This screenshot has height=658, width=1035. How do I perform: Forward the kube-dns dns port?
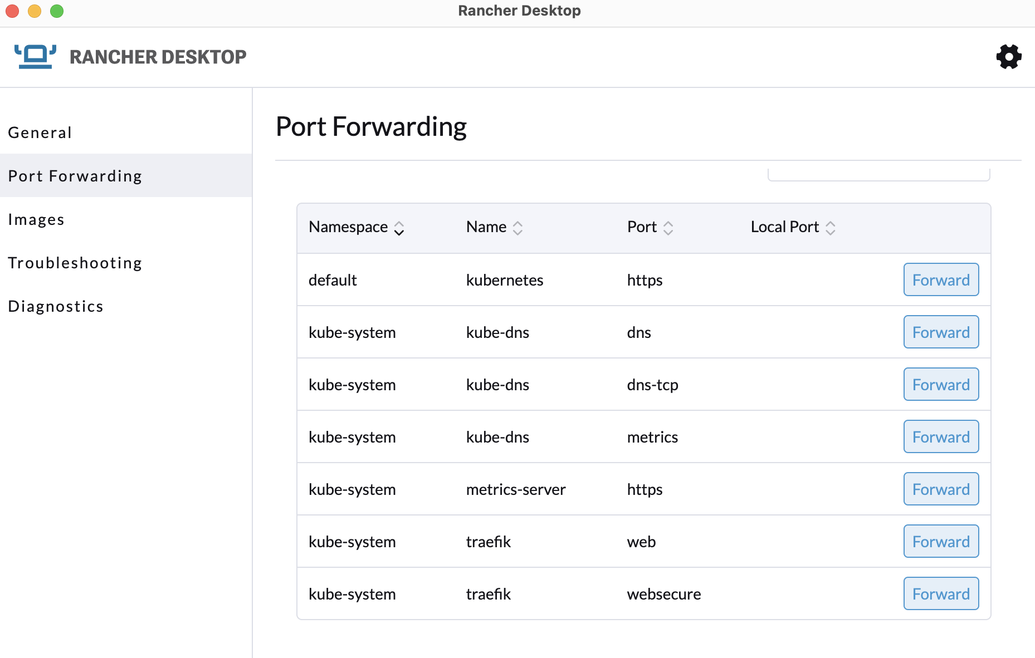pos(941,332)
